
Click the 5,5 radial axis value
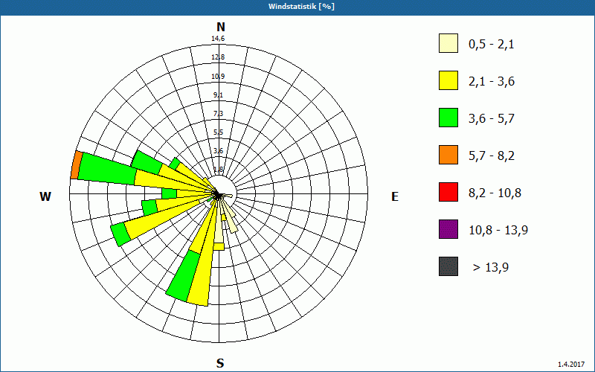coord(218,132)
